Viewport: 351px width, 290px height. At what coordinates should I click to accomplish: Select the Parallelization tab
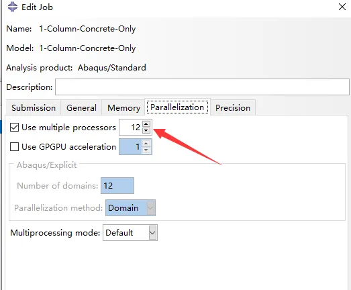[177, 107]
